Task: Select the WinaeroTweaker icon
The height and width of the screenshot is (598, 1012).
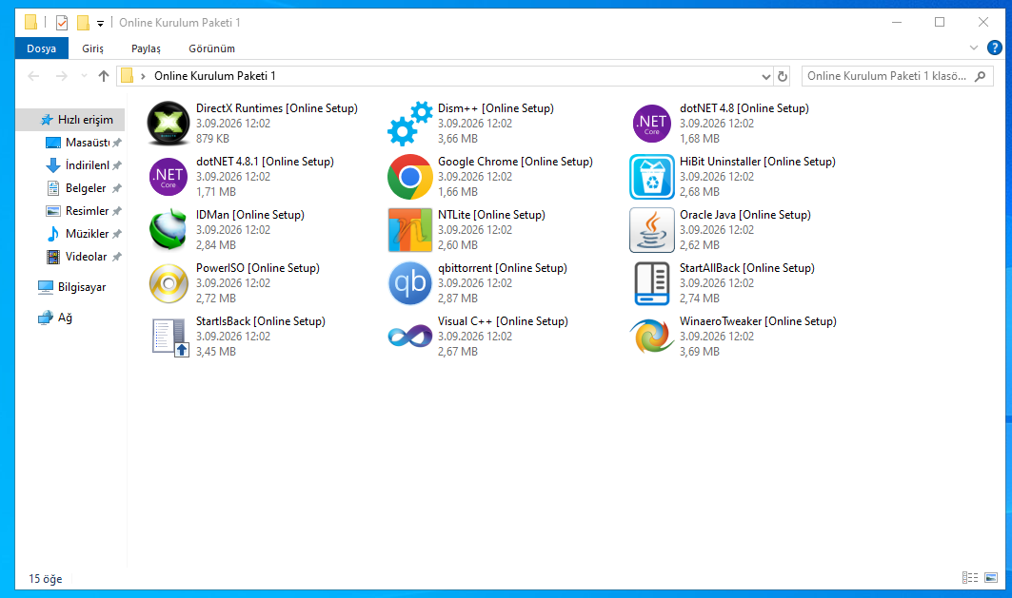Action: point(652,337)
